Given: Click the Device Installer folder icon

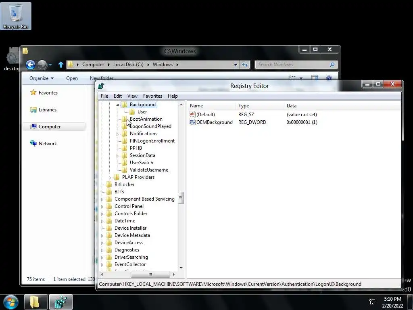Looking at the screenshot, I should pyautogui.click(x=109, y=228).
